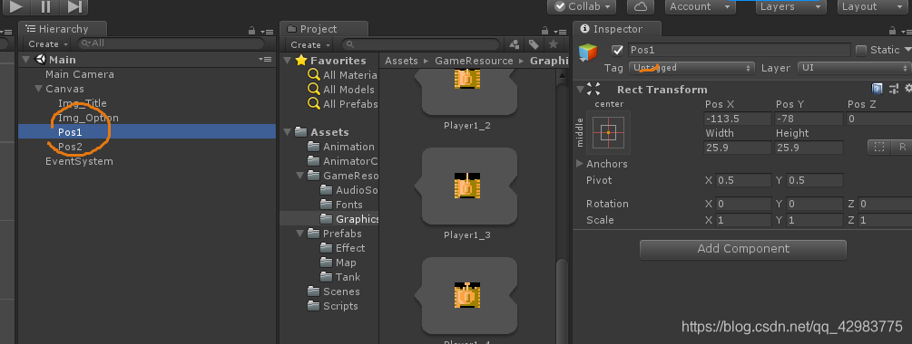
Task: Collapse the Prefabs folder
Action: click(x=300, y=234)
